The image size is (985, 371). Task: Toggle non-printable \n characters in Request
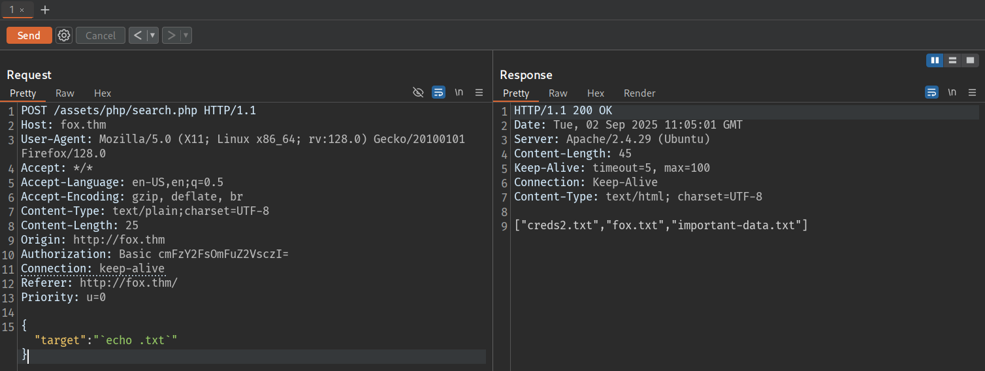tap(459, 93)
